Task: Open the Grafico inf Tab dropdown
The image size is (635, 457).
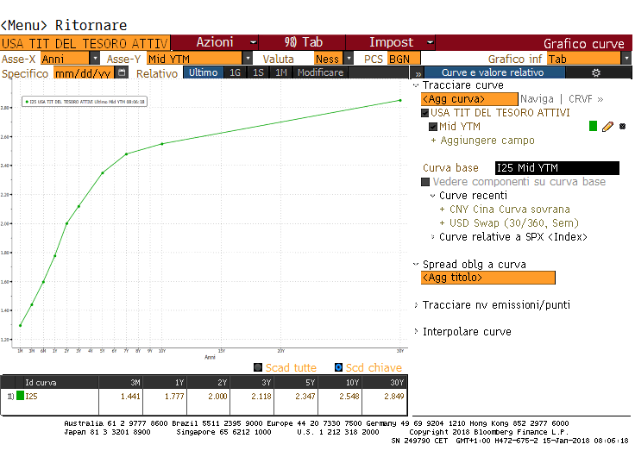Action: [626, 59]
